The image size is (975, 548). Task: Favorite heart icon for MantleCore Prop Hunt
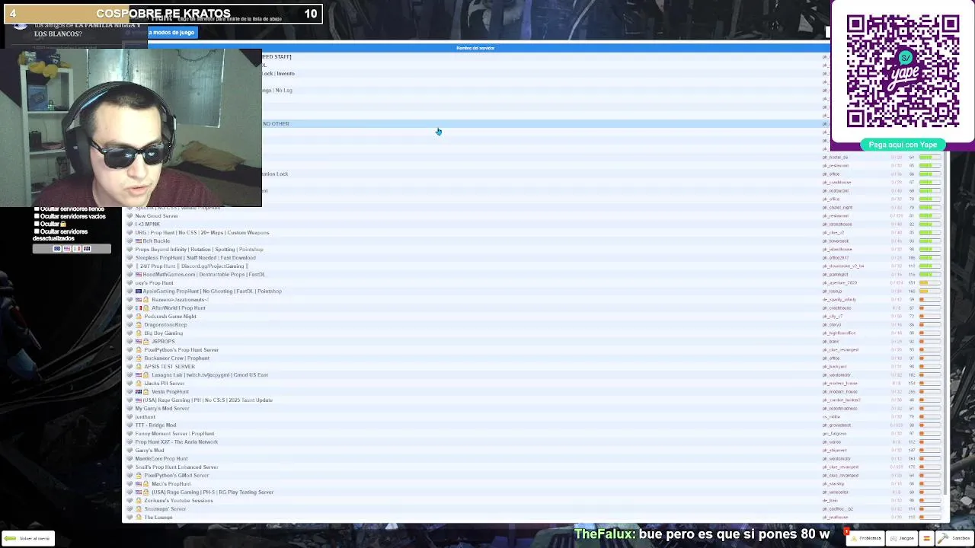click(129, 459)
